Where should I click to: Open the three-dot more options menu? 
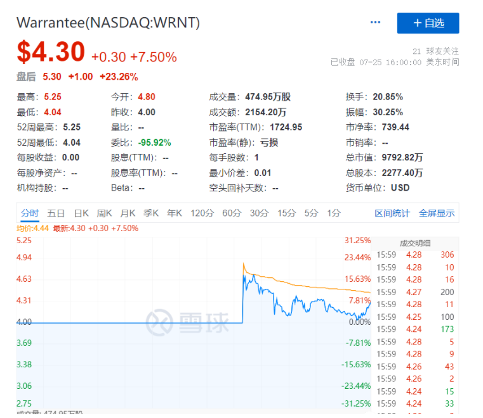[x=375, y=22]
